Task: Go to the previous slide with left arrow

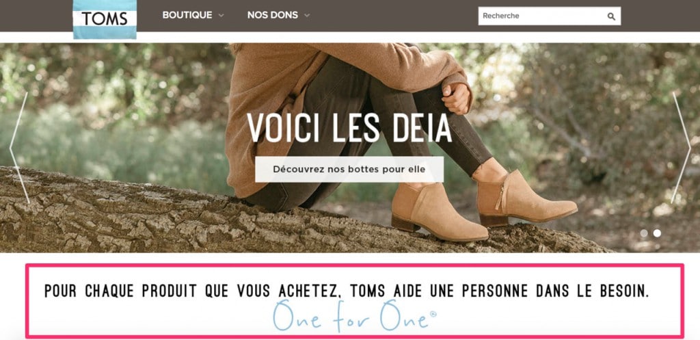Action: [18, 148]
